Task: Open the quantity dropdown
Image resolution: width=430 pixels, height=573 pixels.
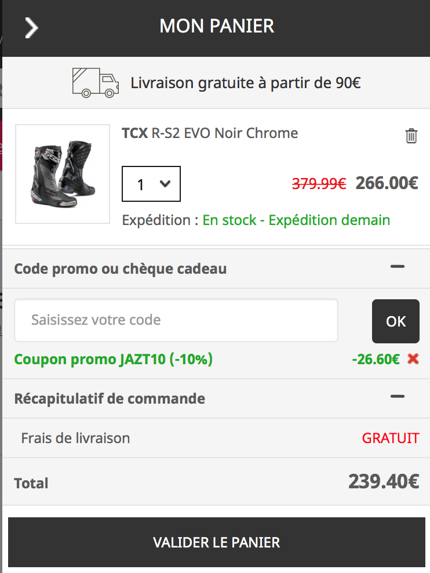Action: [151, 184]
